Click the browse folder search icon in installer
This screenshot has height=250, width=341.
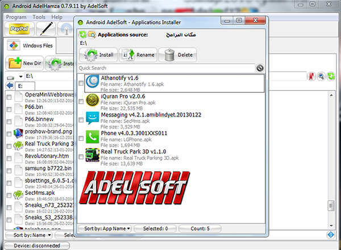coord(92,35)
